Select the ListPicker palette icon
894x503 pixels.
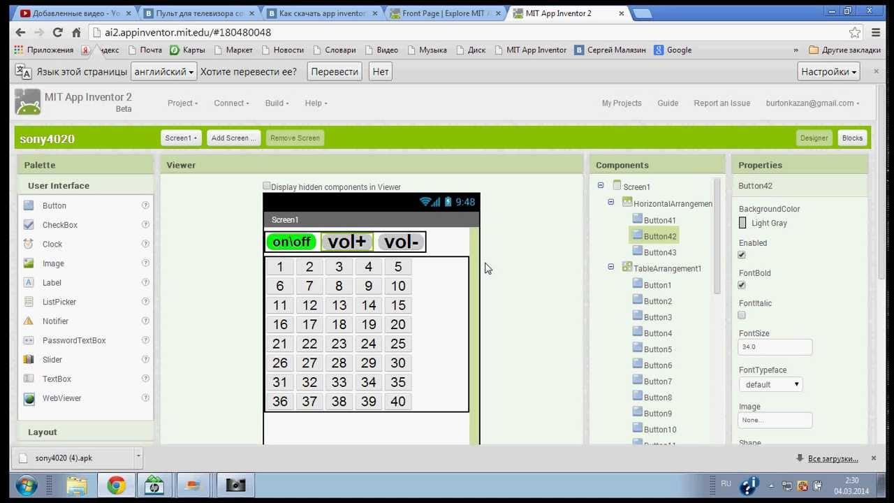(x=29, y=302)
